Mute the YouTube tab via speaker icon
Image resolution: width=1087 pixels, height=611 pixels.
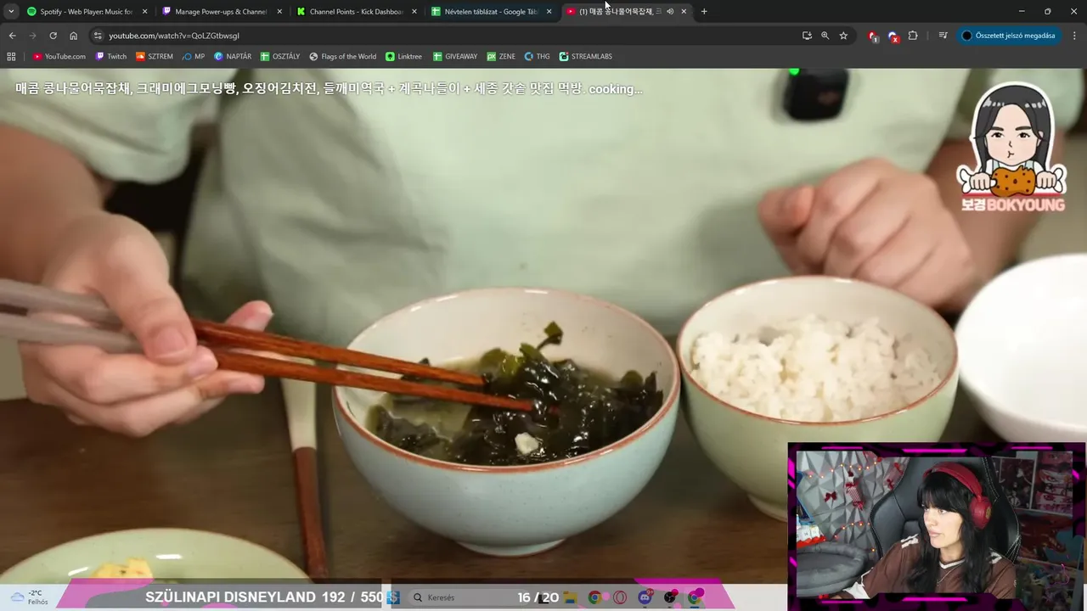tap(670, 11)
